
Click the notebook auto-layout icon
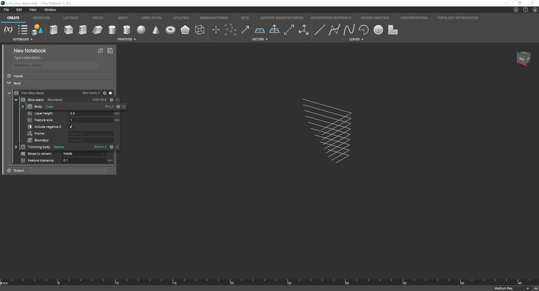101,51
